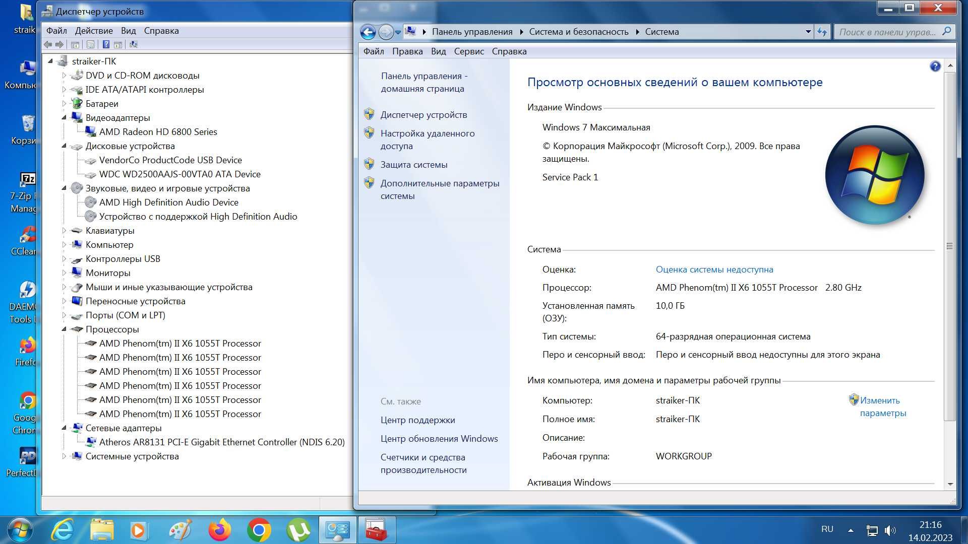Click Изменить параметры link
The image size is (968, 544).
(x=883, y=406)
